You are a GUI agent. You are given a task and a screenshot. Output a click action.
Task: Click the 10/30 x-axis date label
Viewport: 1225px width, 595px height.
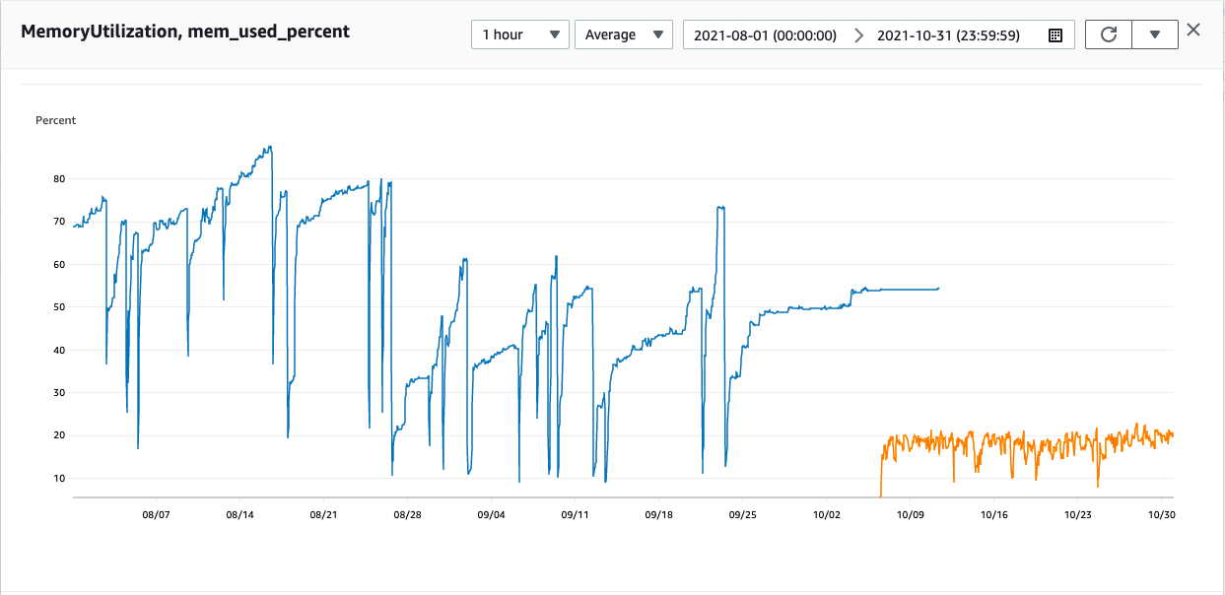(1161, 515)
